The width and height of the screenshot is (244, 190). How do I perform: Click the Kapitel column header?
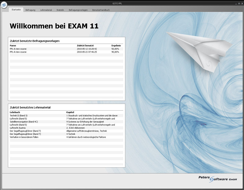[70, 112]
